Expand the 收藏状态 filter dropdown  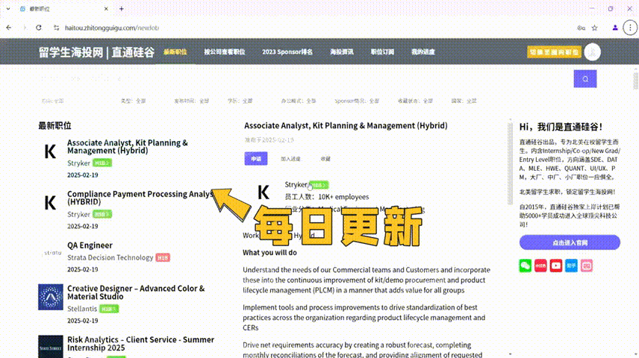(x=415, y=101)
